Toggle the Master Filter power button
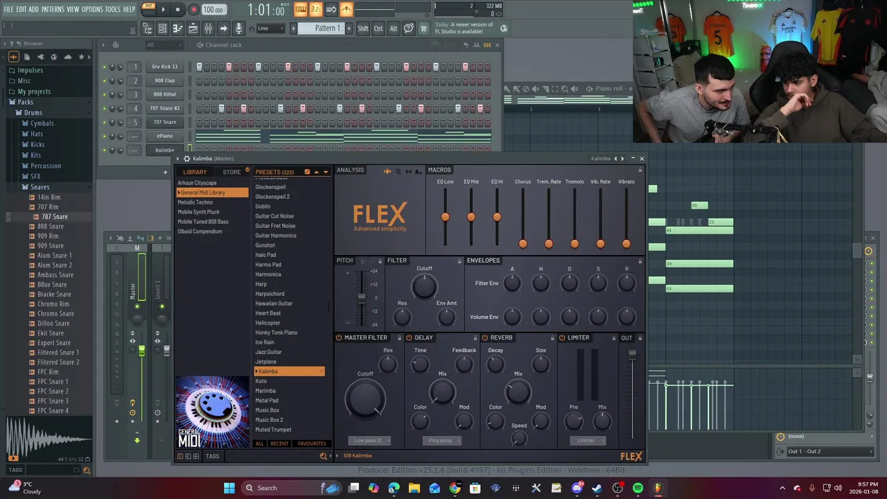Screen dimensions: 887x499 coord(339,338)
